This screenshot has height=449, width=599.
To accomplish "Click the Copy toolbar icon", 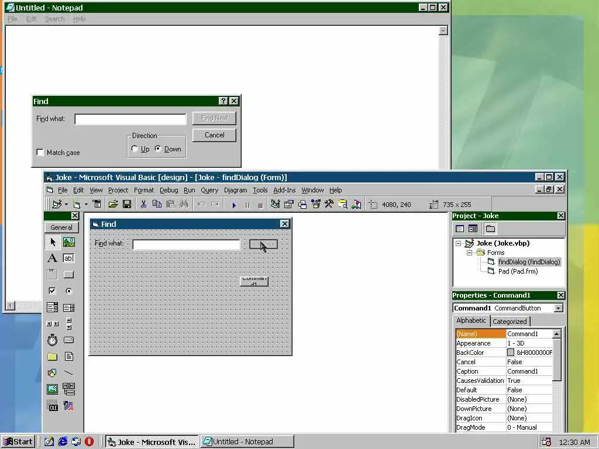I will [157, 204].
